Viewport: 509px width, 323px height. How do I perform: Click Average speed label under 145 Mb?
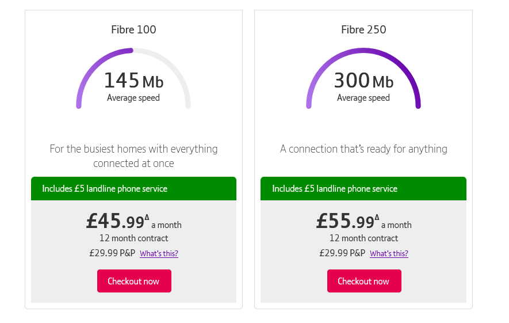coord(133,98)
